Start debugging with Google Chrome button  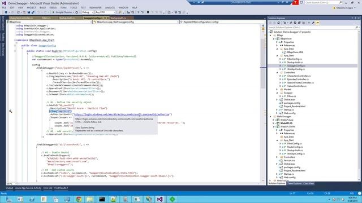coord(63,12)
